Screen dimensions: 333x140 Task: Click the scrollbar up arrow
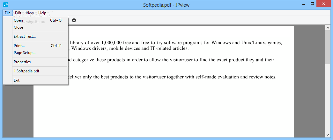coord(328,28)
